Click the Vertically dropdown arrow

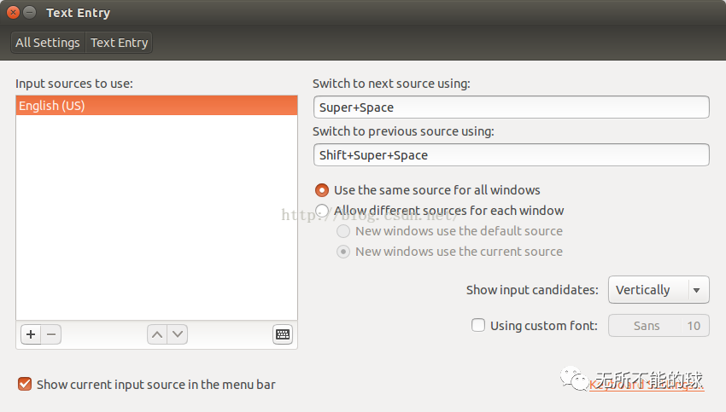(697, 290)
